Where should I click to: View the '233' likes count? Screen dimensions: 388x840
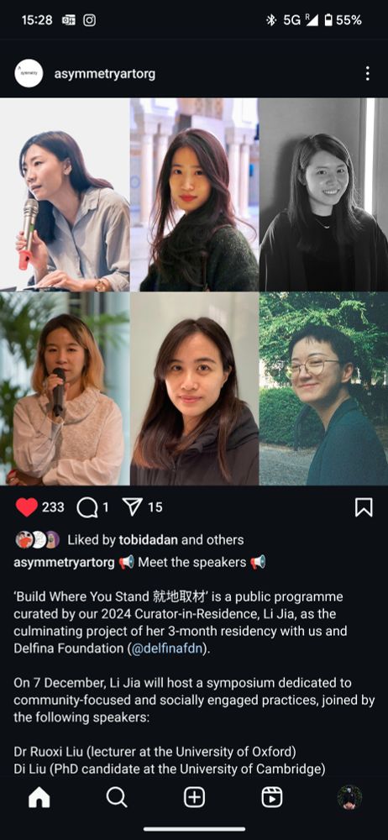pos(53,507)
